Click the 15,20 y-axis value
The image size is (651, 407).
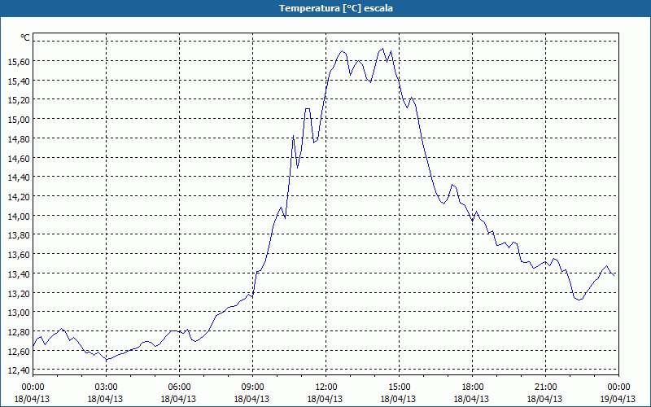pos(19,100)
